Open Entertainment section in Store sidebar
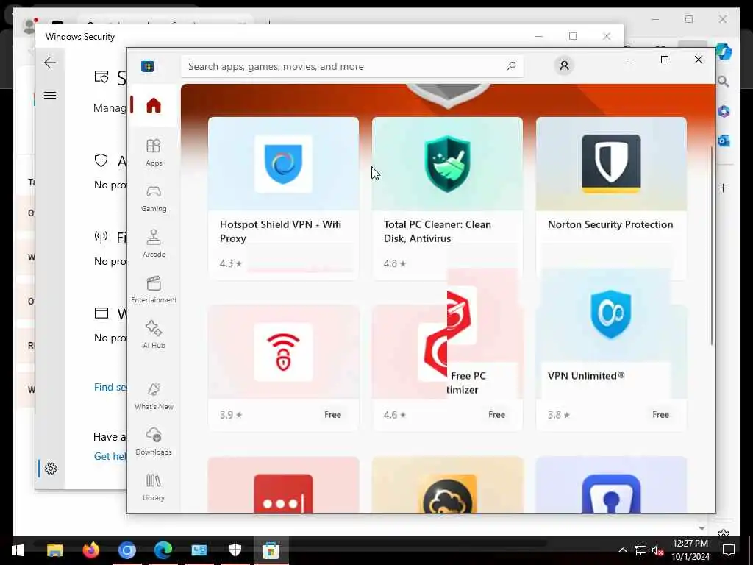 point(154,289)
